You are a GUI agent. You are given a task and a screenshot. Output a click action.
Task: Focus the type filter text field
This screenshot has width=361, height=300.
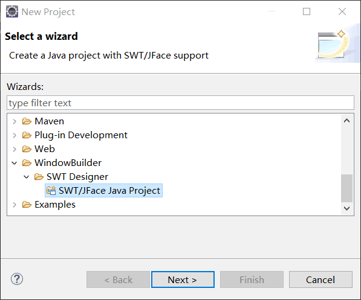click(180, 103)
